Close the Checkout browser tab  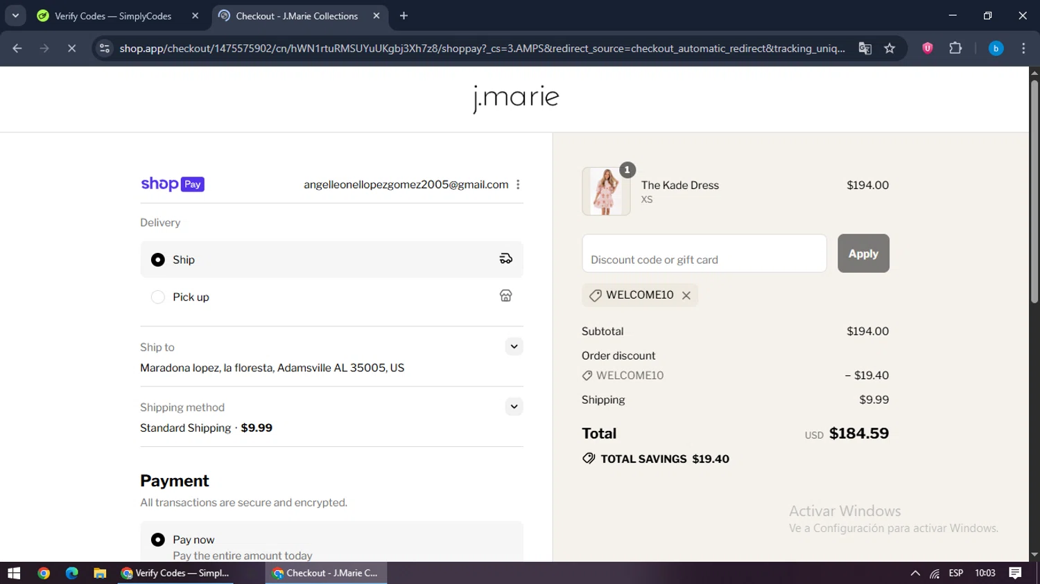coord(376,16)
